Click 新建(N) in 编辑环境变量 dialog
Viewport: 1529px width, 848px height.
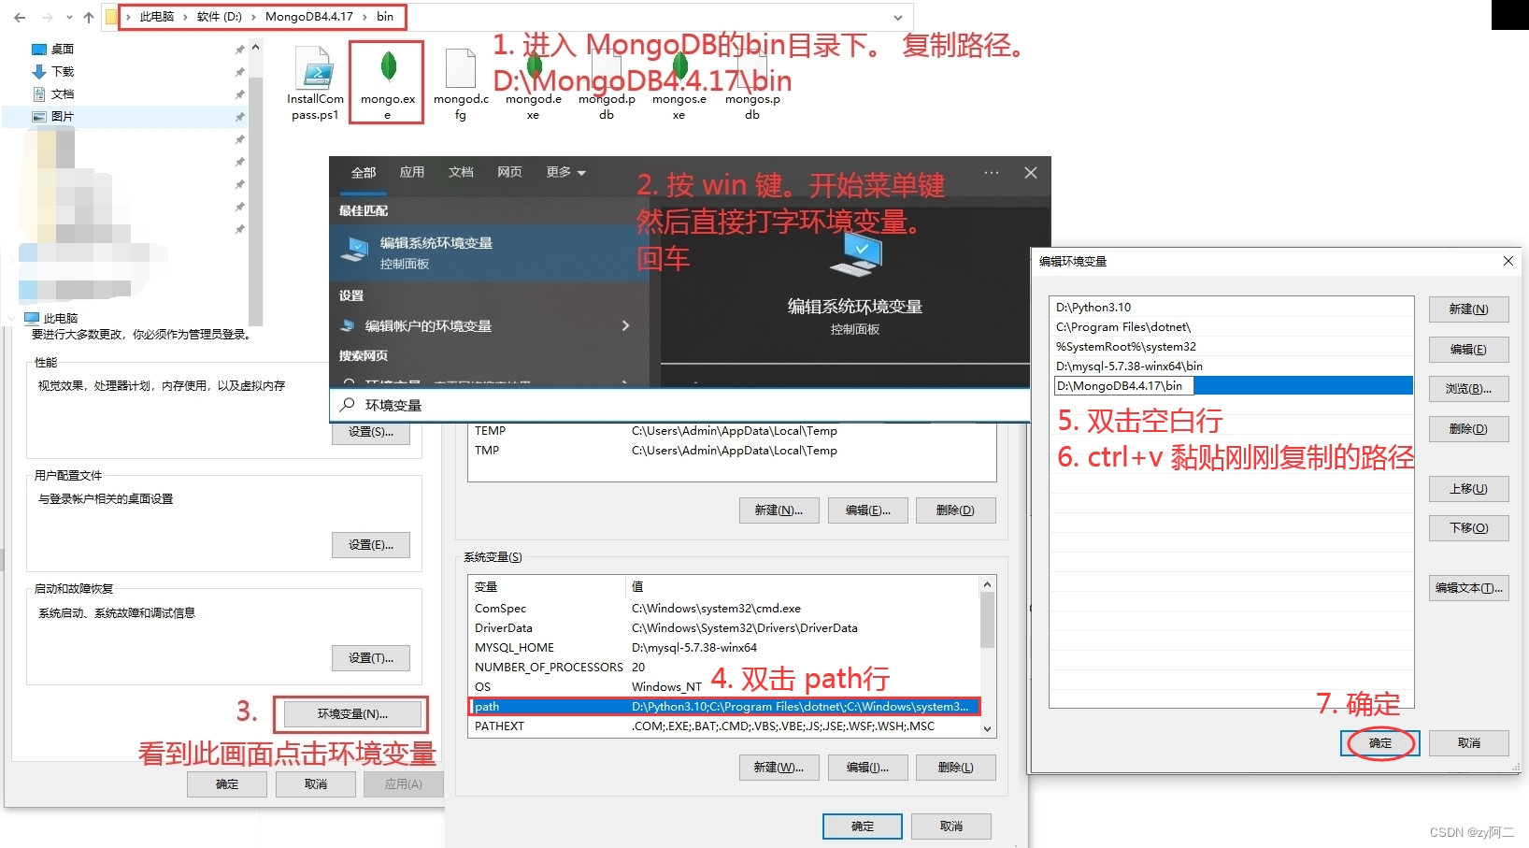[1468, 309]
